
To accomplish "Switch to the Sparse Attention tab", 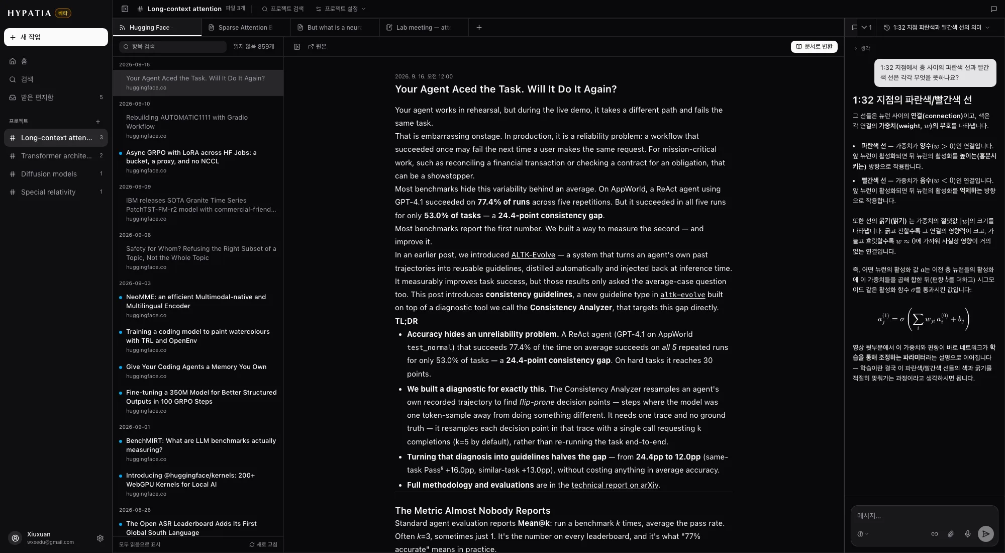I will point(246,28).
